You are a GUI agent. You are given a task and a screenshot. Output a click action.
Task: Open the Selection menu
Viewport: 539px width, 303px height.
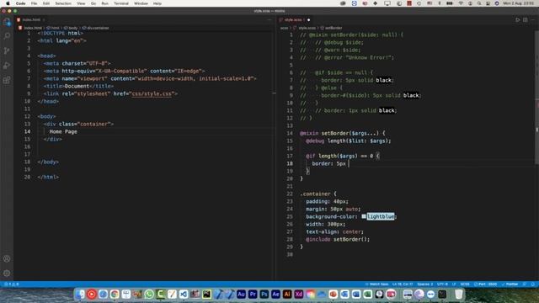(63, 3)
